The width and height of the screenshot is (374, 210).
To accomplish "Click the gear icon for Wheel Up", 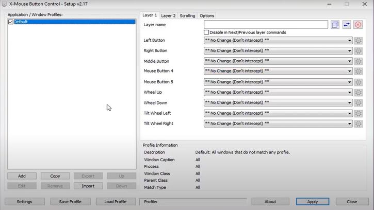I will 358,92.
